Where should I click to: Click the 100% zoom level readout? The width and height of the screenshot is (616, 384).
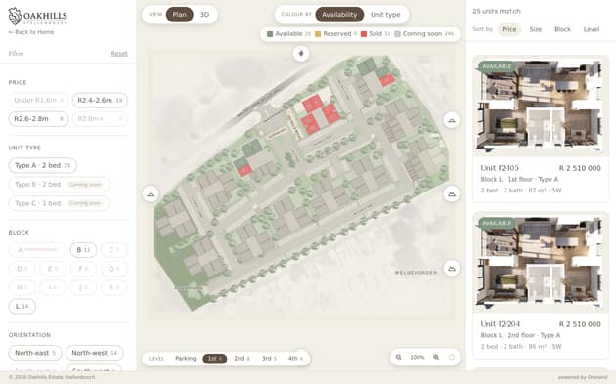click(418, 357)
